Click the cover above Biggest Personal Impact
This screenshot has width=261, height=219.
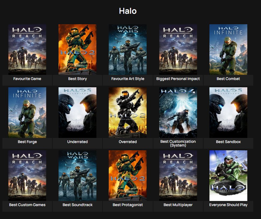point(178,49)
